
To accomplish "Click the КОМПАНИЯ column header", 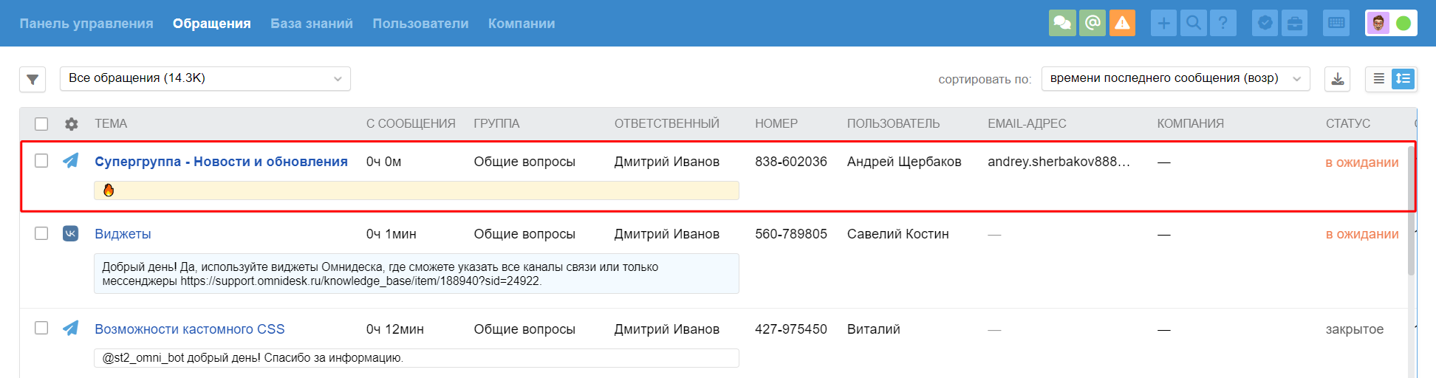I will [x=1190, y=124].
